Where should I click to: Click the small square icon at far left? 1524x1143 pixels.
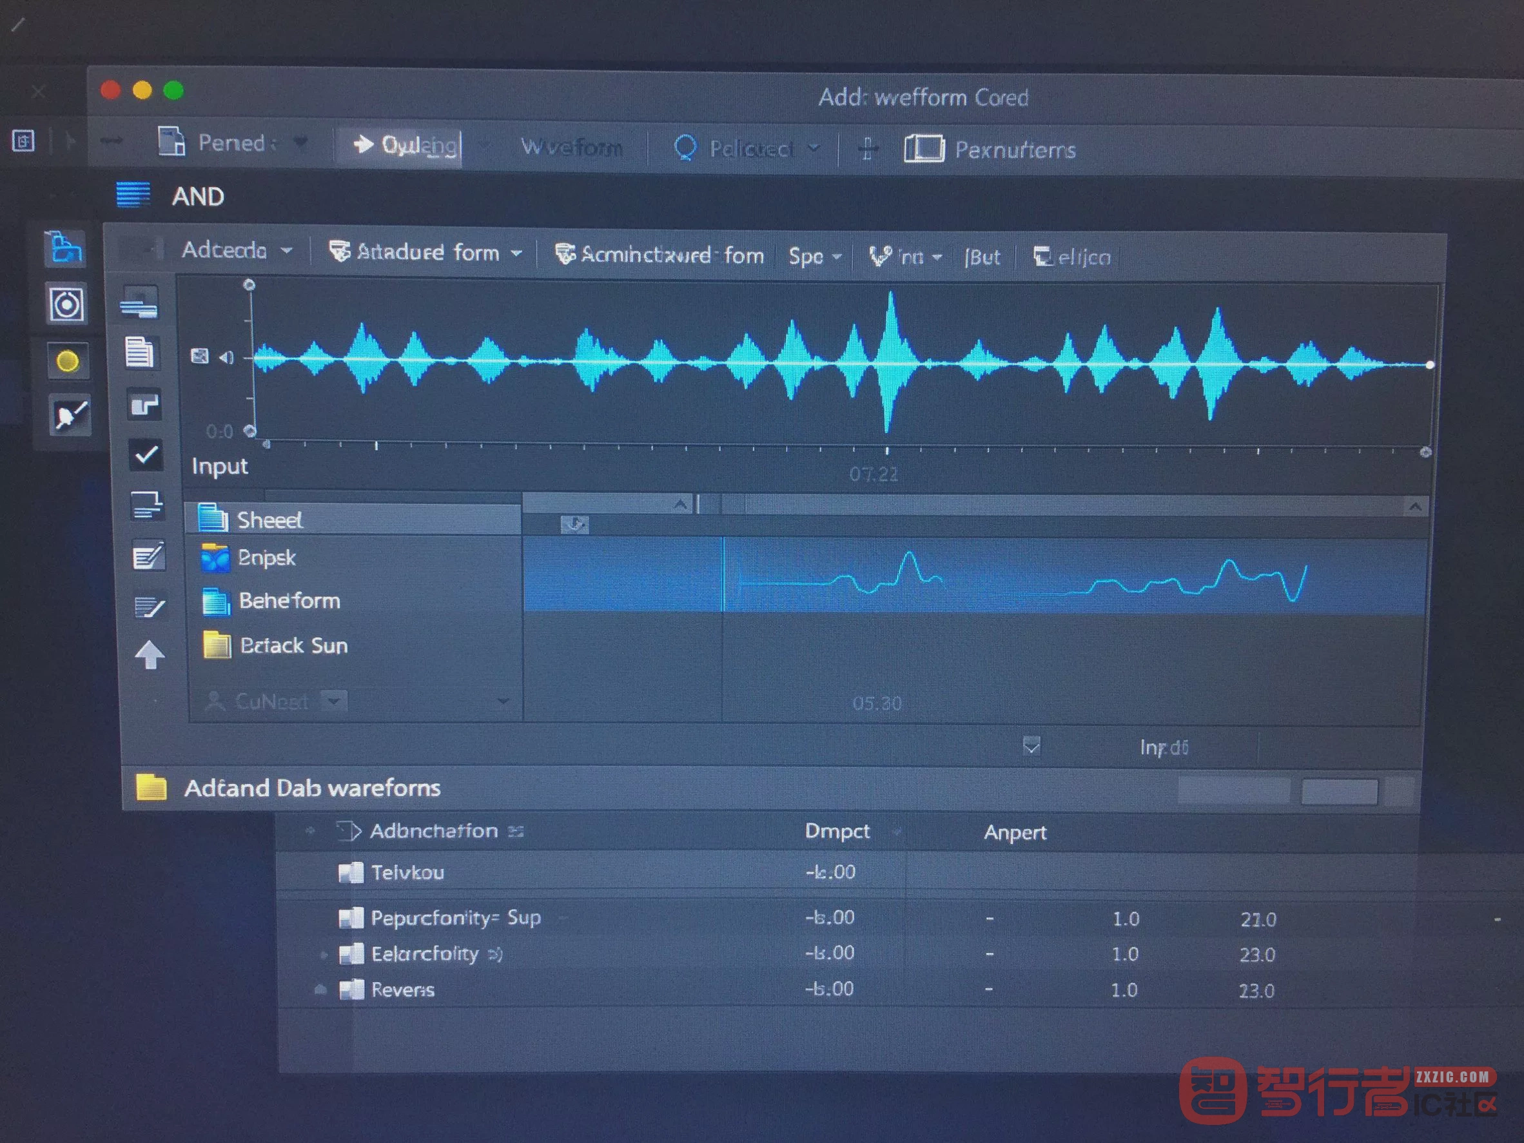tap(23, 141)
